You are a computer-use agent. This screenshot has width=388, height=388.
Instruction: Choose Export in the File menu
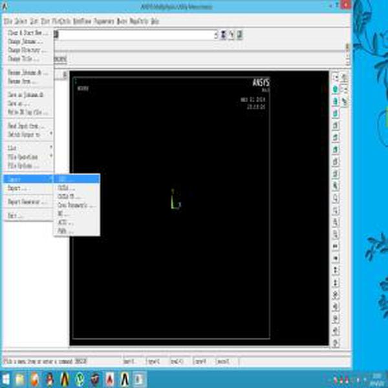28,188
